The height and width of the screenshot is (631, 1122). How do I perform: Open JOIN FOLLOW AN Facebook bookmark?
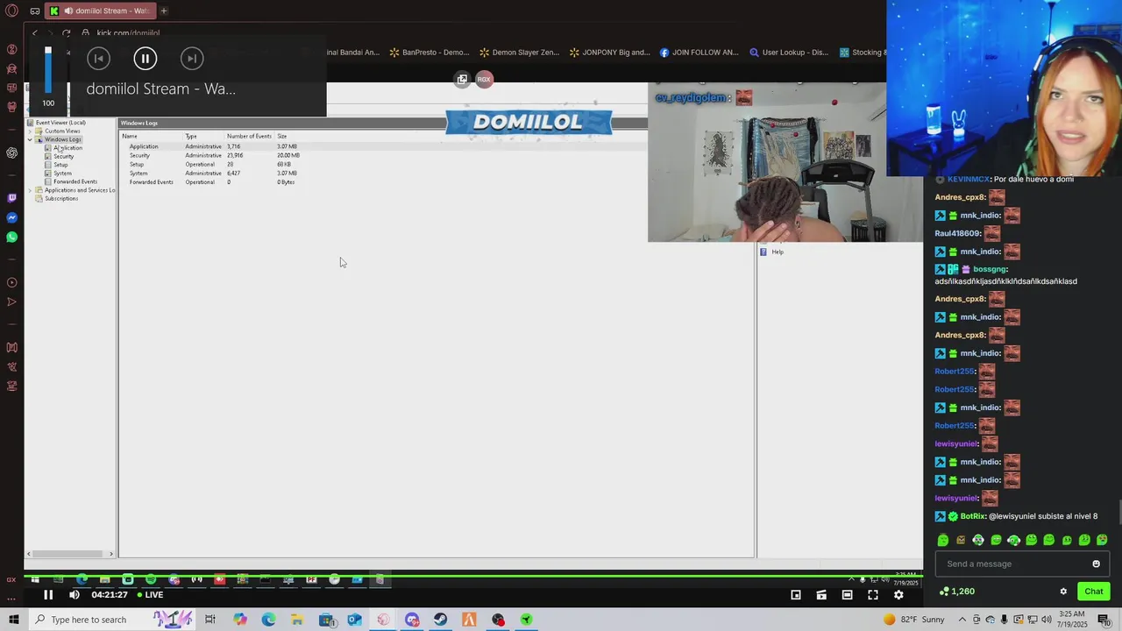[x=699, y=53]
